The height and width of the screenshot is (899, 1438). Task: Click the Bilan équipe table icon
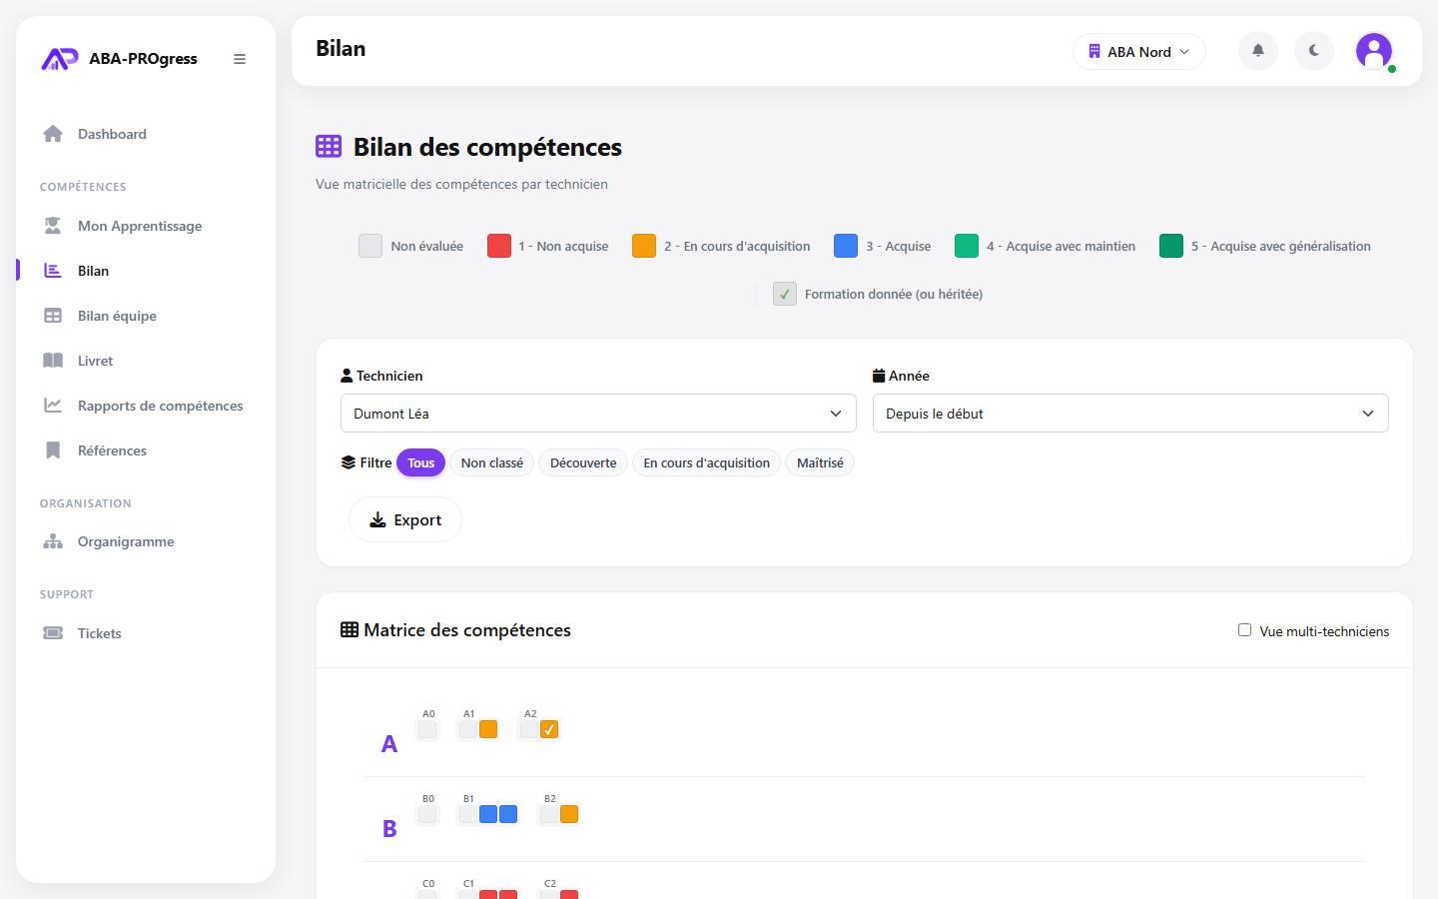tap(53, 316)
